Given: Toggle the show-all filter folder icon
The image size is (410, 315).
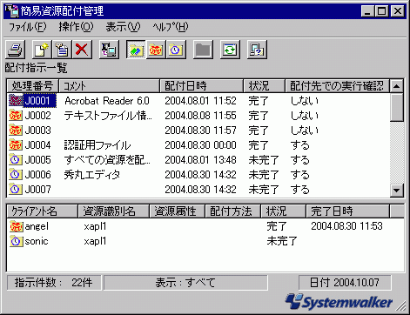Looking at the screenshot, I should pyautogui.click(x=136, y=50).
